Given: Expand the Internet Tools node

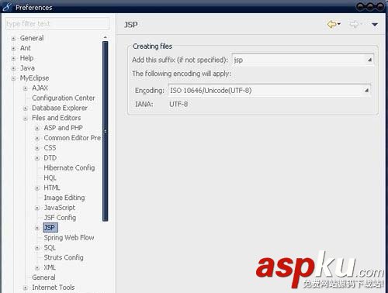Looking at the screenshot, I should [26, 288].
